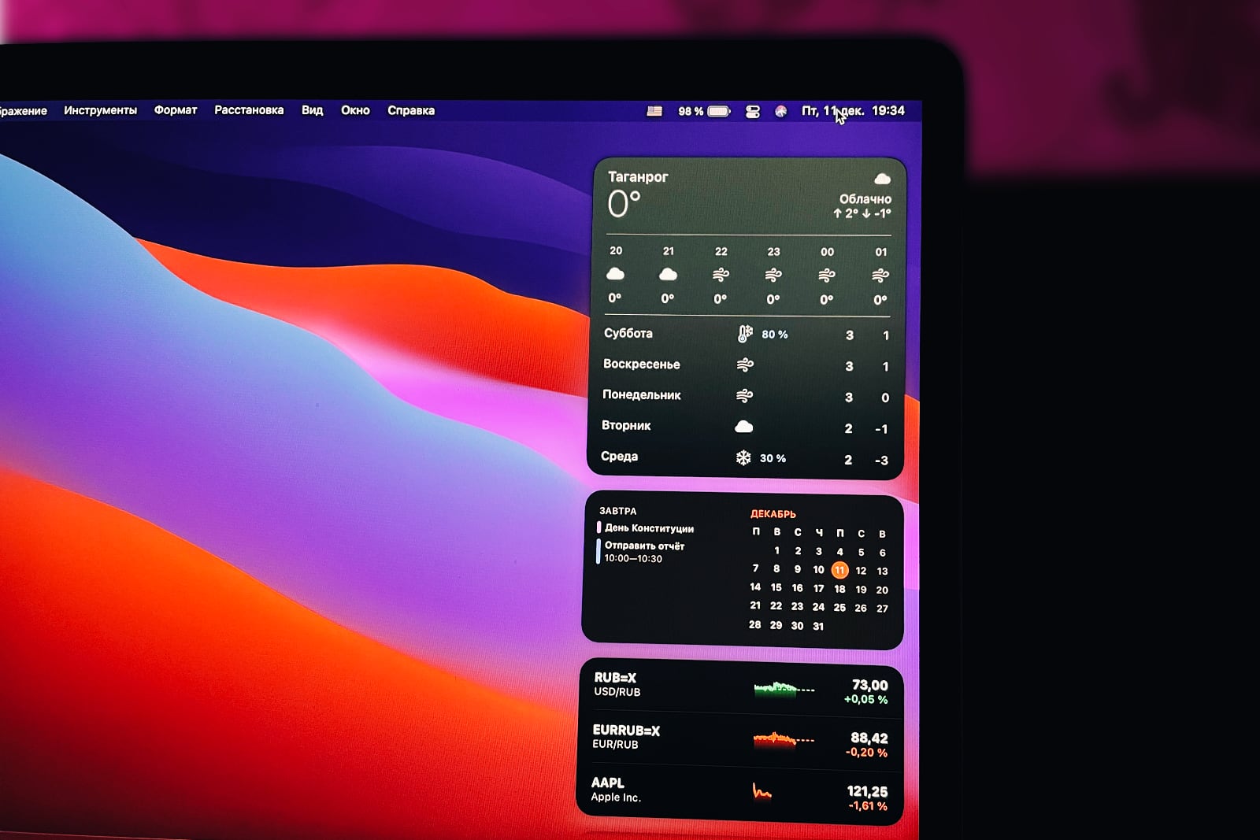Click the Облачно weather condition label
This screenshot has width=1260, height=840.
click(x=865, y=199)
